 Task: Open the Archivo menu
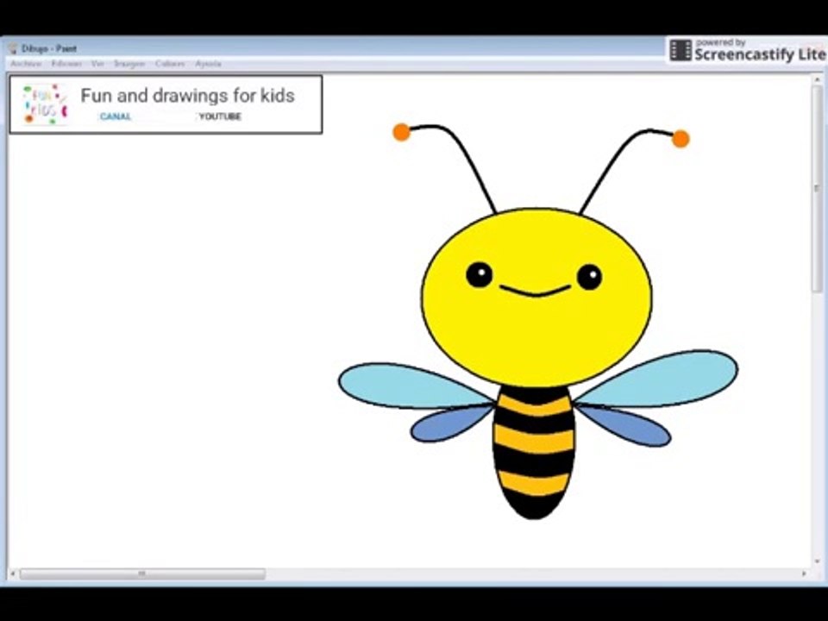(26, 63)
